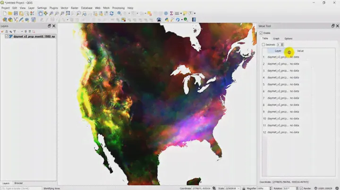Screen dimensions: 340x190
Task: Switch to the Graph tab
Action: point(276,39)
